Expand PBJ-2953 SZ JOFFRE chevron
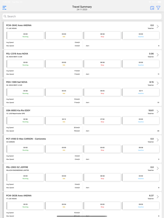 pyautogui.click(x=157, y=168)
